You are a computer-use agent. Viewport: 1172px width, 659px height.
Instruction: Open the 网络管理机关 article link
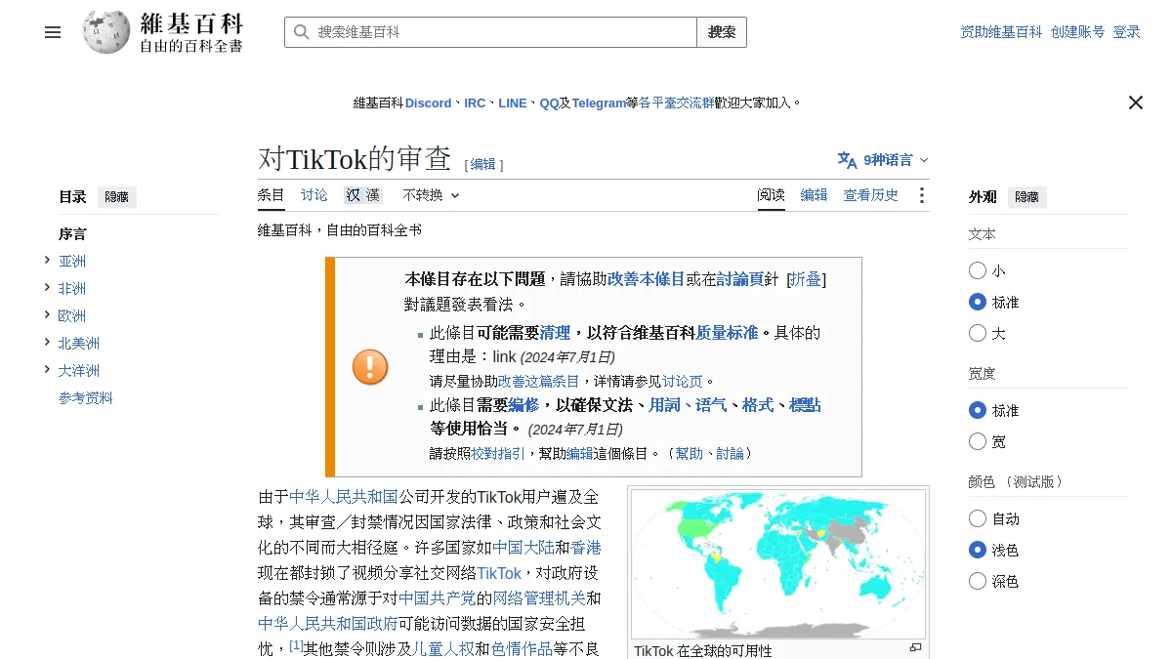point(539,598)
